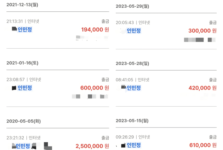This screenshot has height=150, width=223.
Task: Open the 인민정 name in the 194,000원 transaction
Action: (x=25, y=30)
